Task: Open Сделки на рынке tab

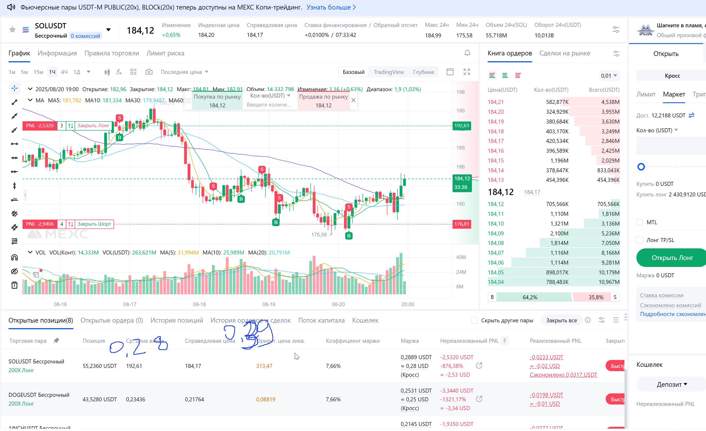Action: coord(565,53)
